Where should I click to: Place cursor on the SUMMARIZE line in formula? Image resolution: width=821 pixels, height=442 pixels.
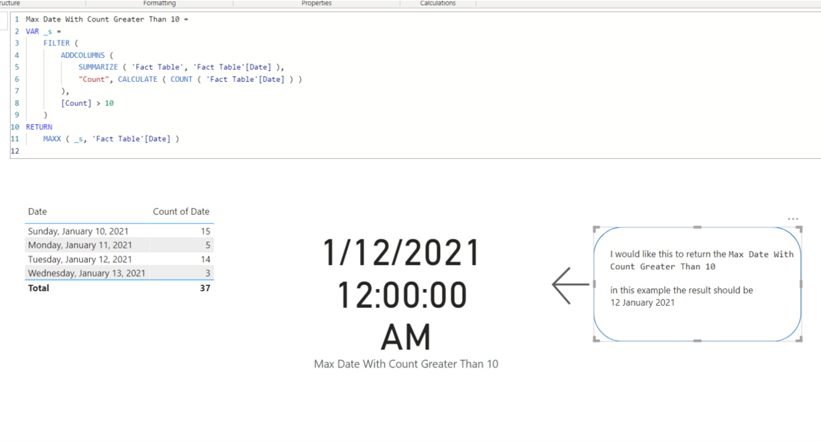181,67
